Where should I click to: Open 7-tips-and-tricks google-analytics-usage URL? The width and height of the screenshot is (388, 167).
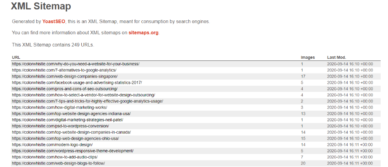coord(87,101)
